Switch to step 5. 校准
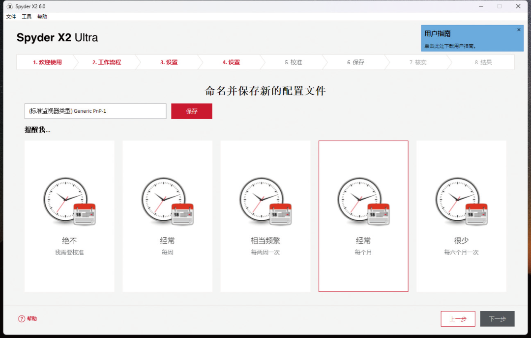Viewport: 531px width, 338px height. click(293, 62)
